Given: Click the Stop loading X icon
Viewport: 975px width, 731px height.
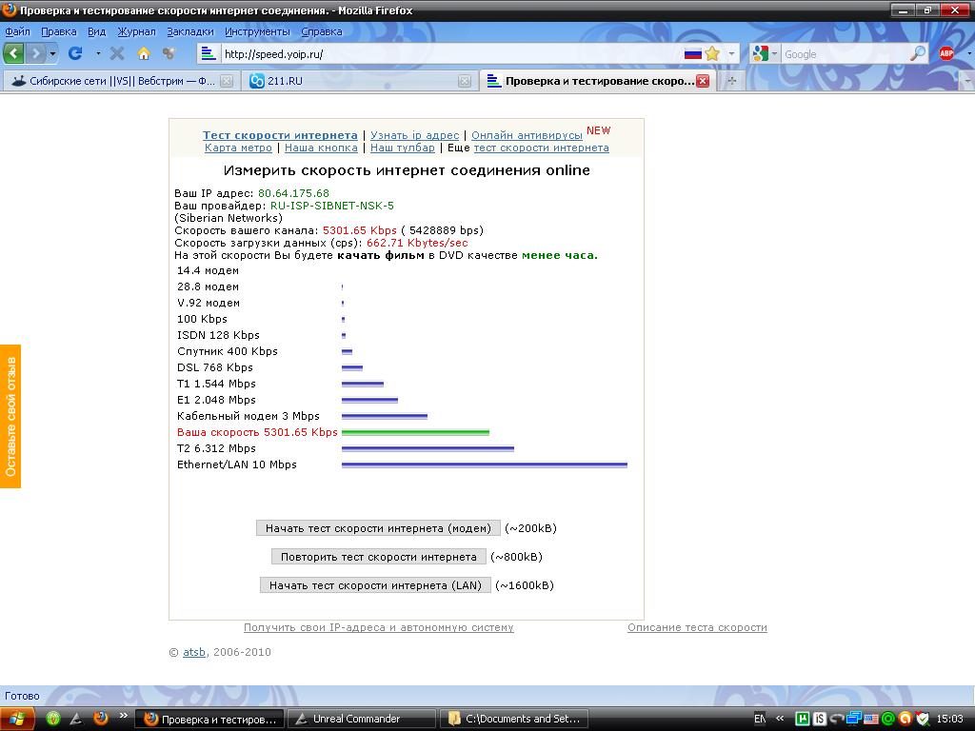Looking at the screenshot, I should pyautogui.click(x=117, y=53).
